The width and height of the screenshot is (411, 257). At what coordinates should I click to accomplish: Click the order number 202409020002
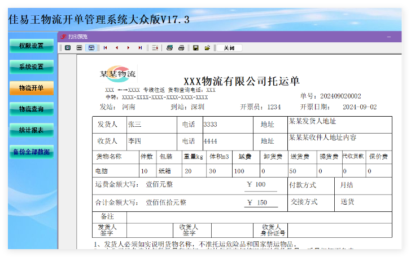pyautogui.click(x=340, y=96)
